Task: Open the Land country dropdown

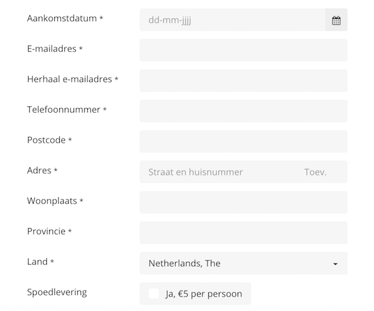Action: pos(244,263)
